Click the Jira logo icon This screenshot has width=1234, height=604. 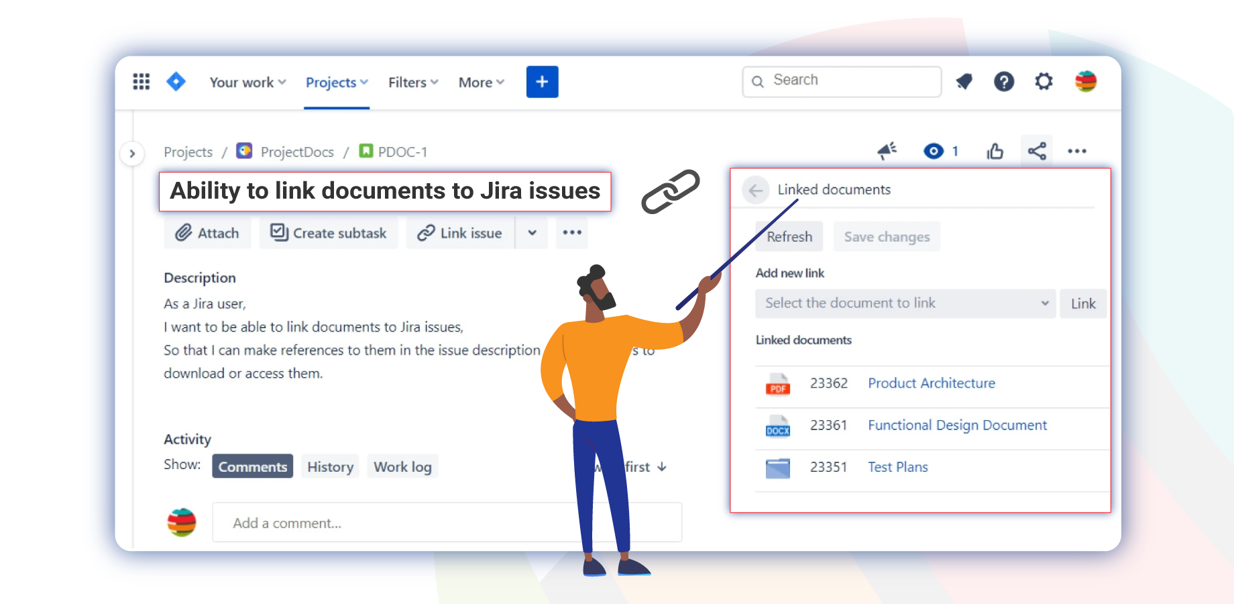[176, 82]
